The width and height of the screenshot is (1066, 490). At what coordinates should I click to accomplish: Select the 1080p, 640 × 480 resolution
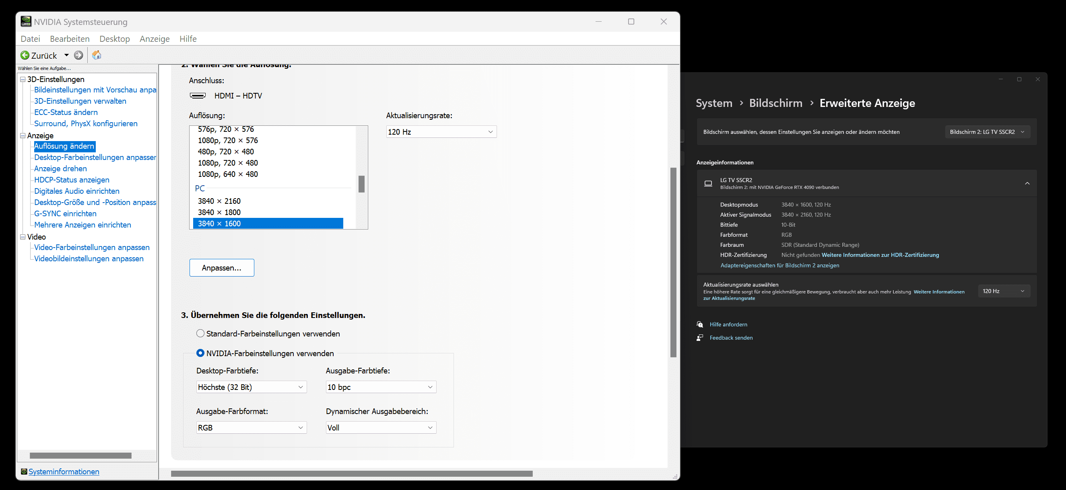pos(228,174)
